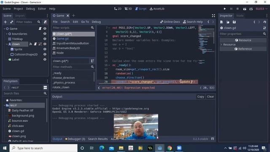Toggle distraction-free mode icon
This screenshot has height=152, width=270.
click(213, 16)
